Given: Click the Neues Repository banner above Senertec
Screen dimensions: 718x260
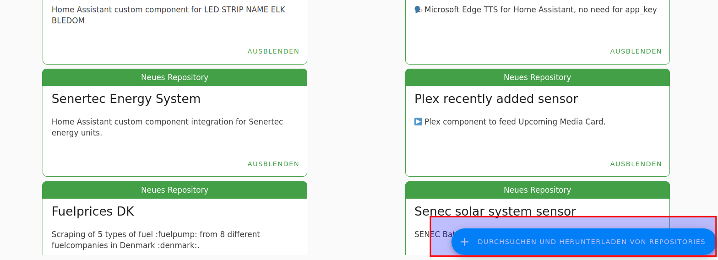Looking at the screenshot, I should (174, 77).
